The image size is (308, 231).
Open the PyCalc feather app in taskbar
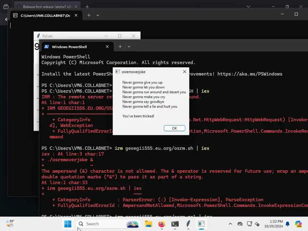click(x=188, y=224)
